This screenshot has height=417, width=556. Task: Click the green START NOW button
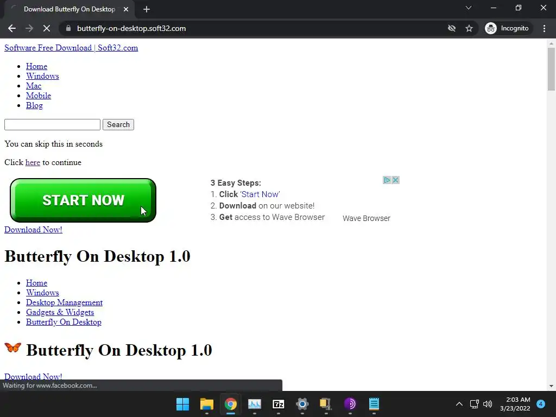[83, 200]
